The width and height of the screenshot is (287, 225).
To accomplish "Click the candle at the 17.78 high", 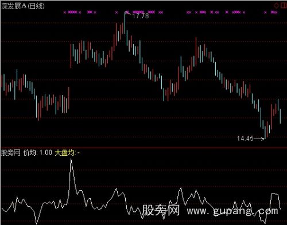I will click(125, 23).
